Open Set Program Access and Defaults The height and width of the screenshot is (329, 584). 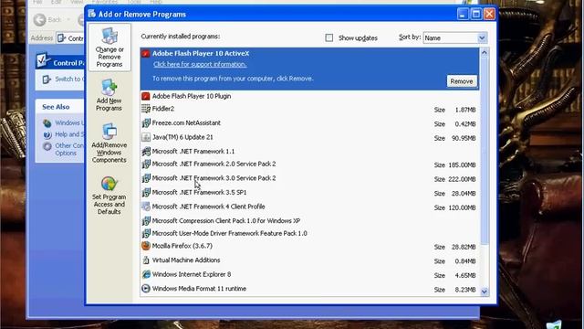[x=109, y=195]
